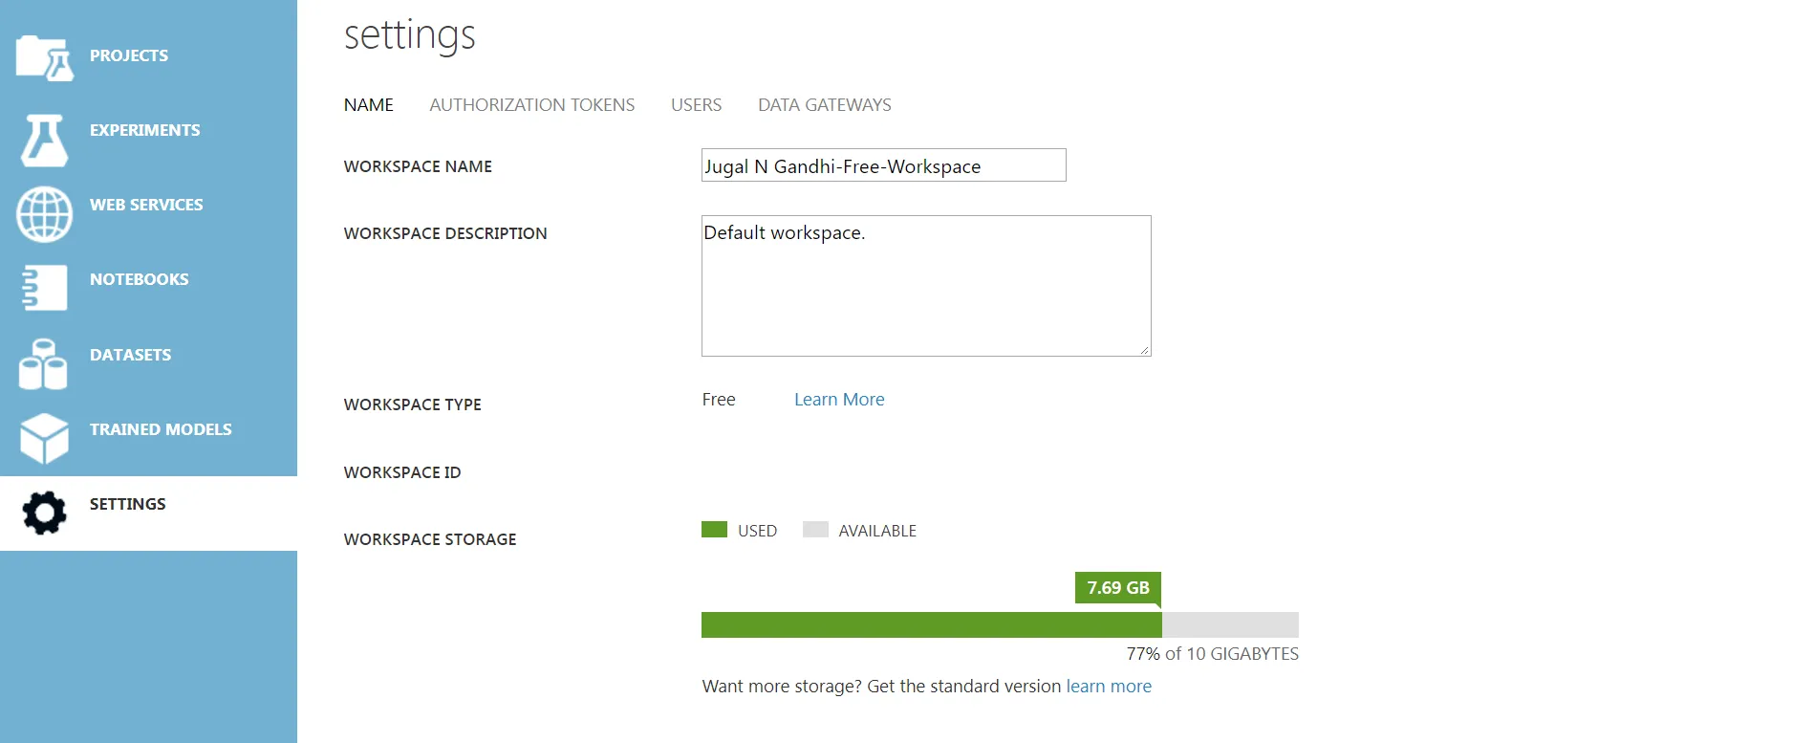Viewport: 1814px width, 743px height.
Task: Click the WORKSPACE DESCRIPTION label
Action: 445,233
